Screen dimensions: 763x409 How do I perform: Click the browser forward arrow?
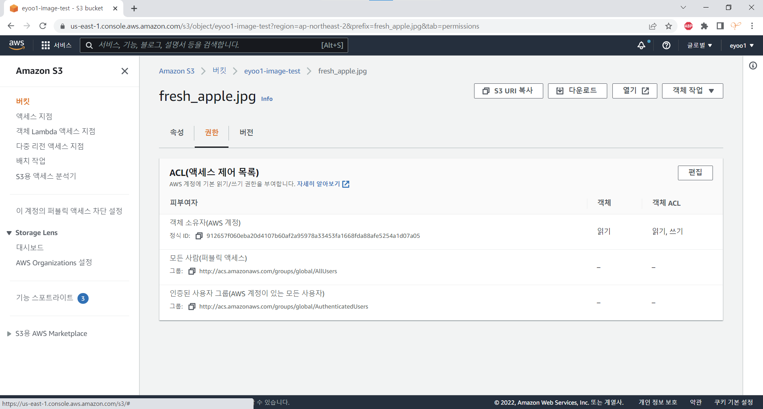click(27, 26)
